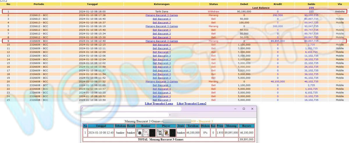Open Lihat Transaksi Lama link
This screenshot has height=143, width=349.
tap(159, 104)
